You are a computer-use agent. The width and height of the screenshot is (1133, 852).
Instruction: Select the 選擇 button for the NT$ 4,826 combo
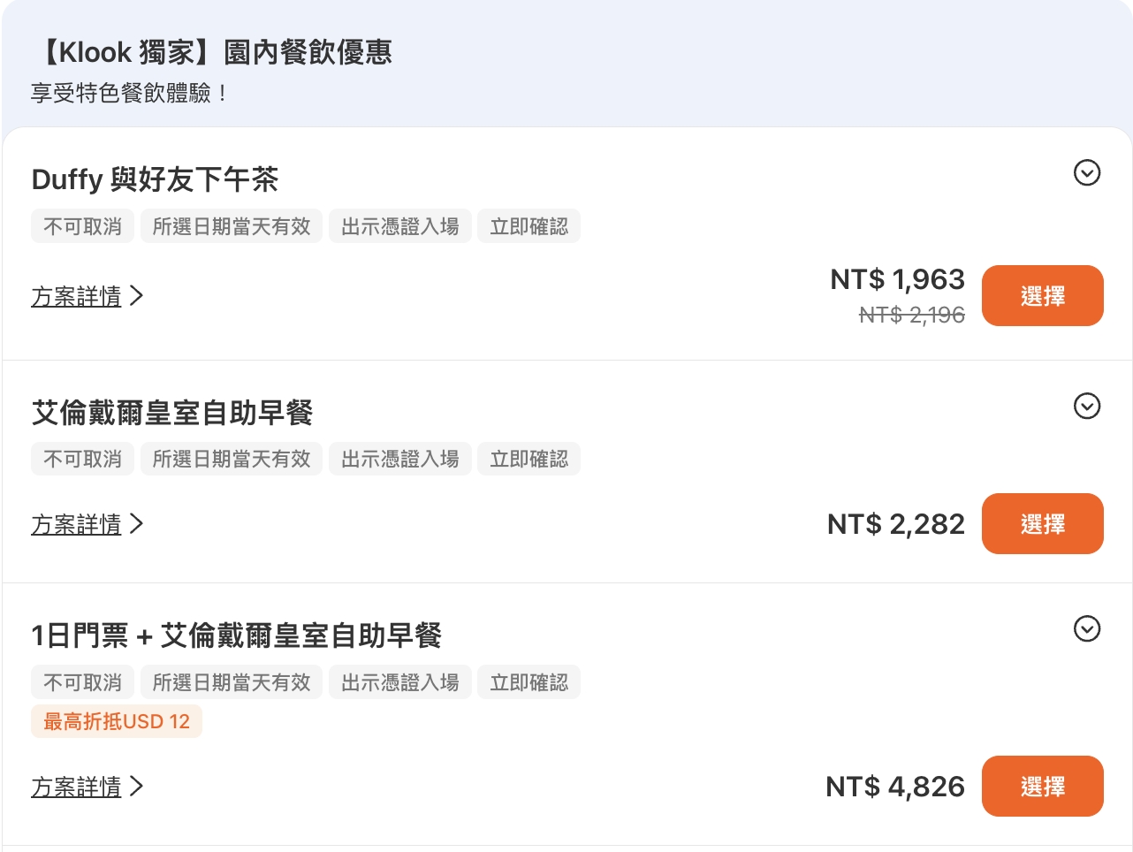coord(1042,786)
